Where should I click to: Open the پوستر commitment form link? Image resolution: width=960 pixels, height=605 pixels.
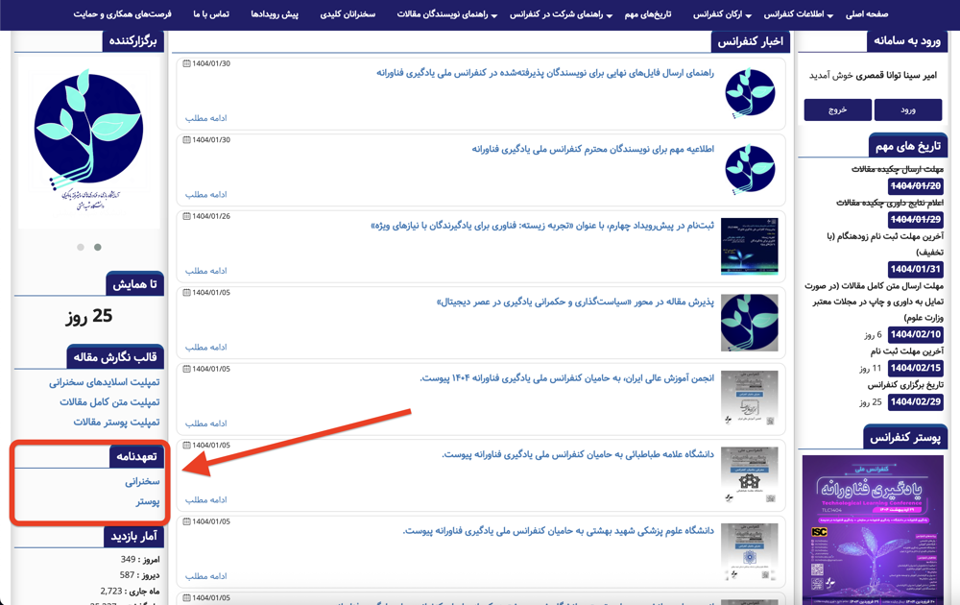coord(148,501)
